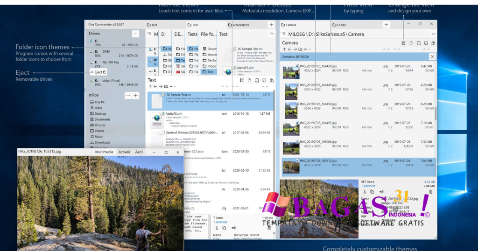Open the Documents favorite

coord(100,119)
